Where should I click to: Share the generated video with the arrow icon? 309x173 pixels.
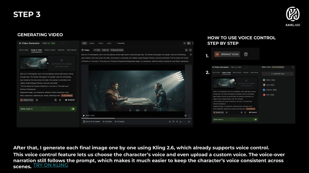[177, 121]
